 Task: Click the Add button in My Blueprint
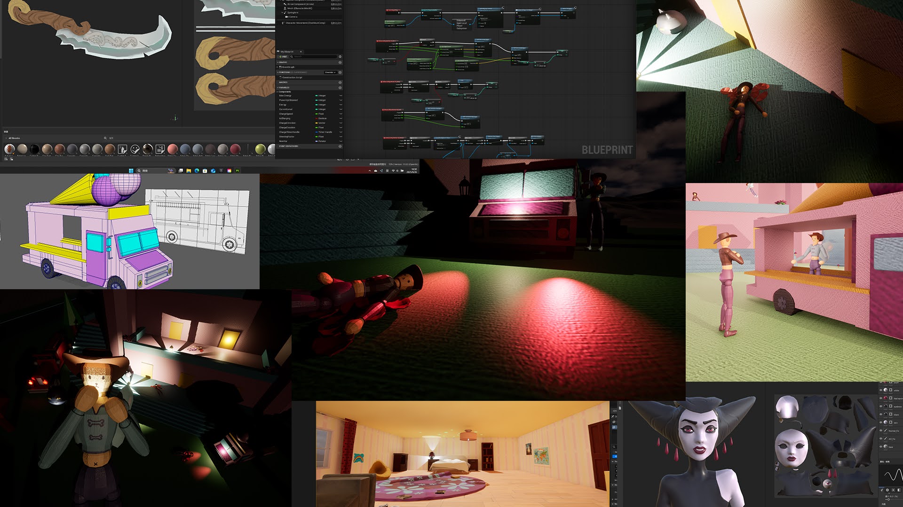[x=283, y=56]
